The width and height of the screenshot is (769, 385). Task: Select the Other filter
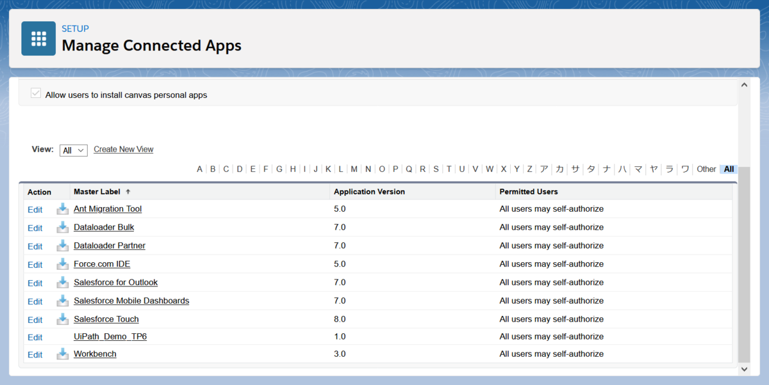coord(706,169)
